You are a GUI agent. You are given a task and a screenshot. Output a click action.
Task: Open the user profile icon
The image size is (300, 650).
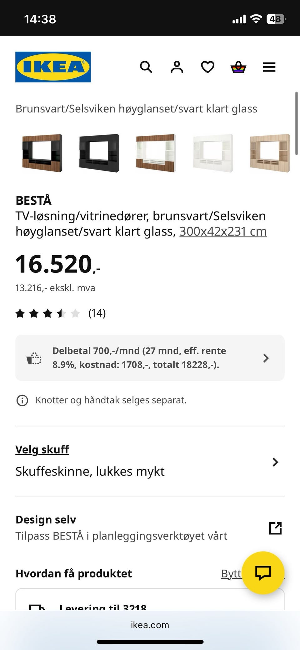click(x=177, y=67)
